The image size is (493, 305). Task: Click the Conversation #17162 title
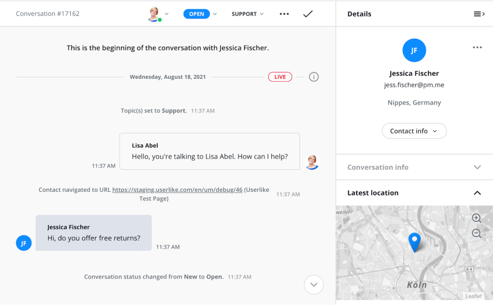pyautogui.click(x=48, y=14)
